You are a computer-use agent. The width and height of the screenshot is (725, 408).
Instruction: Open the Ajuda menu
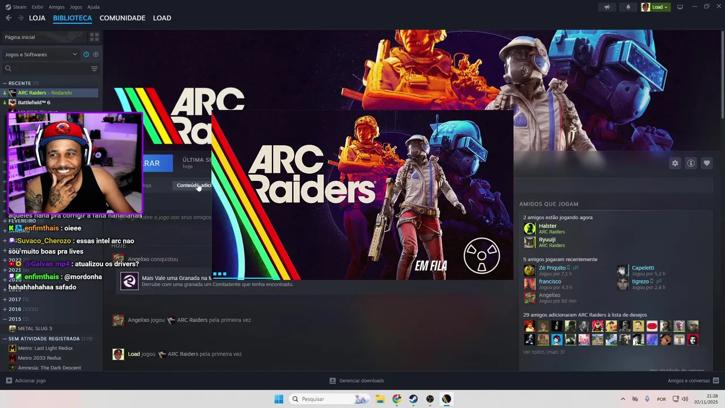[93, 7]
